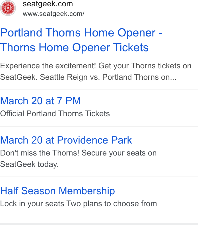Open the Half Season Membership sitelink
This screenshot has height=225, width=198.
[x=57, y=191]
